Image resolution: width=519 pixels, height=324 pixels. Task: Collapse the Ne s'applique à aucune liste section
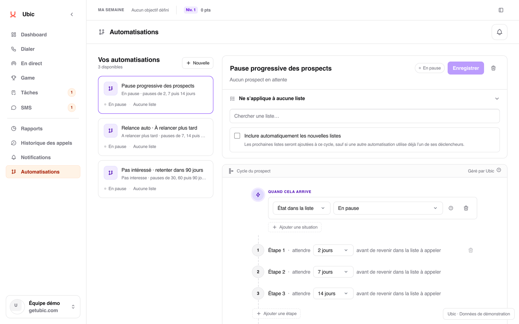click(x=497, y=99)
